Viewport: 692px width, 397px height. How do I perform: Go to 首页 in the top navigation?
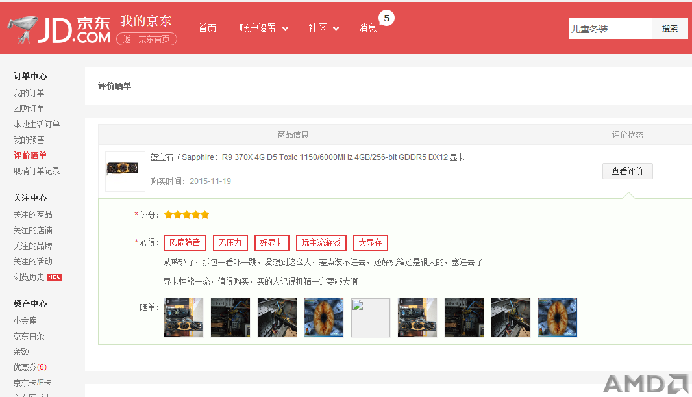[208, 28]
